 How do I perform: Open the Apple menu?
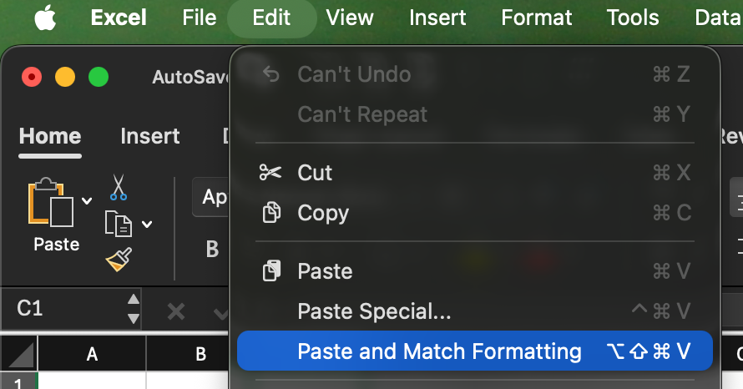(45, 18)
